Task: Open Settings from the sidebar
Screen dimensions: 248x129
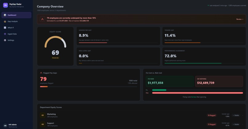Action: pos(16,40)
